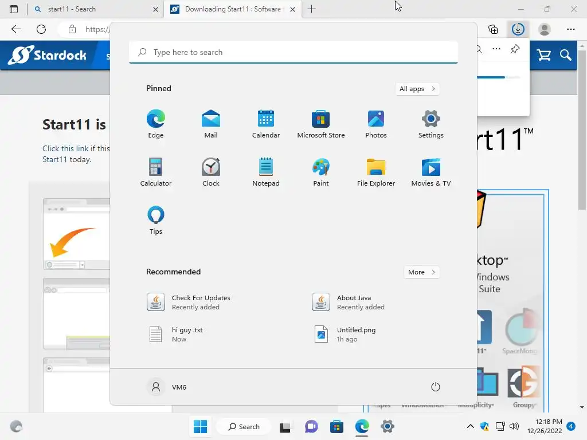Launch the Paint app
The image size is (587, 440).
tap(321, 172)
